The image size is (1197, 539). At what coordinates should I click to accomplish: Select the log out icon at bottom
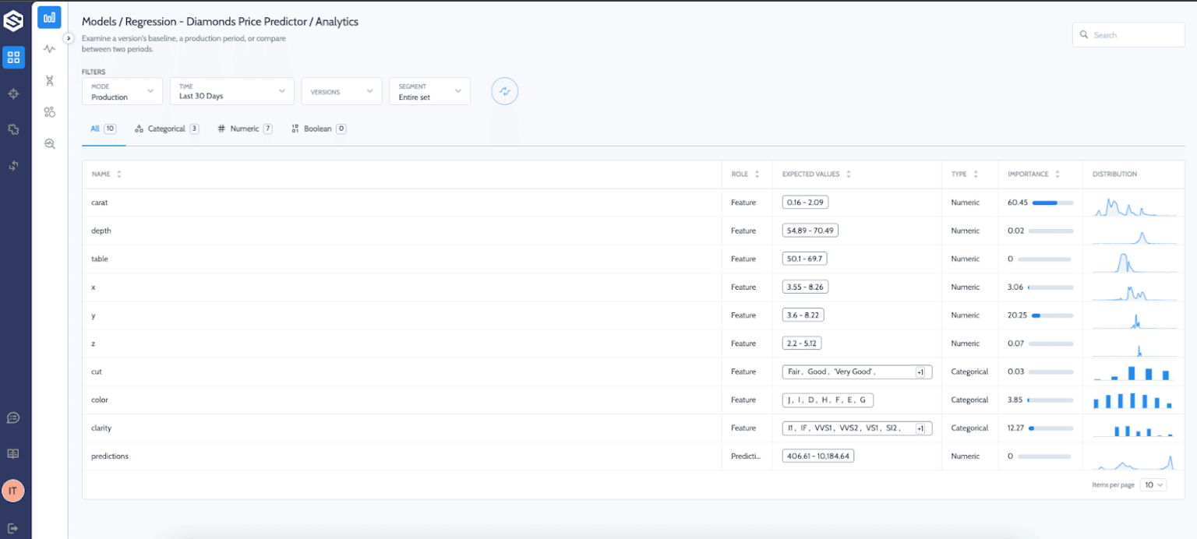(12, 527)
